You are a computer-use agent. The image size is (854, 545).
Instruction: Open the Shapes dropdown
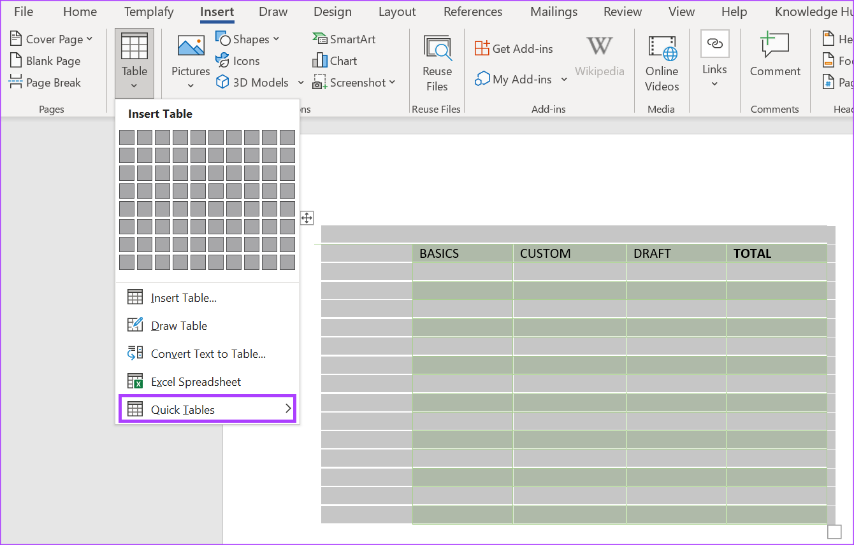point(248,39)
